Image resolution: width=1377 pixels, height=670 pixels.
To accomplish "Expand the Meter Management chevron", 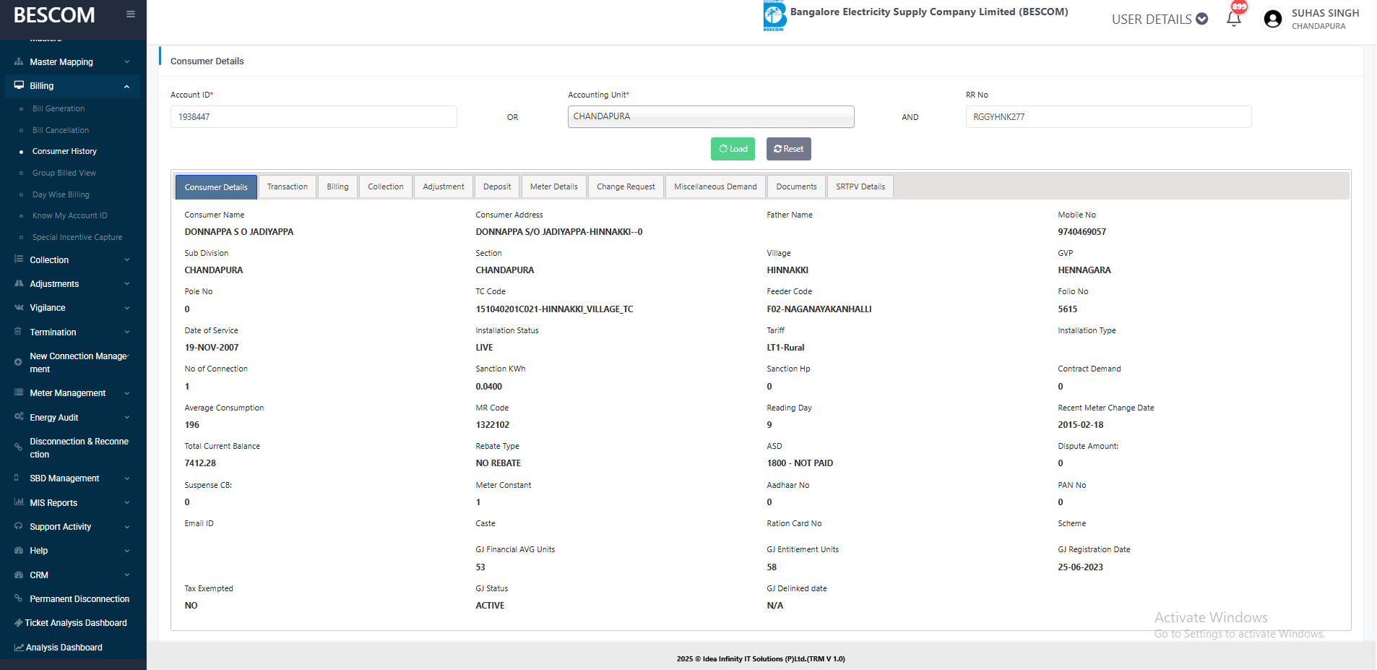I will pos(127,393).
